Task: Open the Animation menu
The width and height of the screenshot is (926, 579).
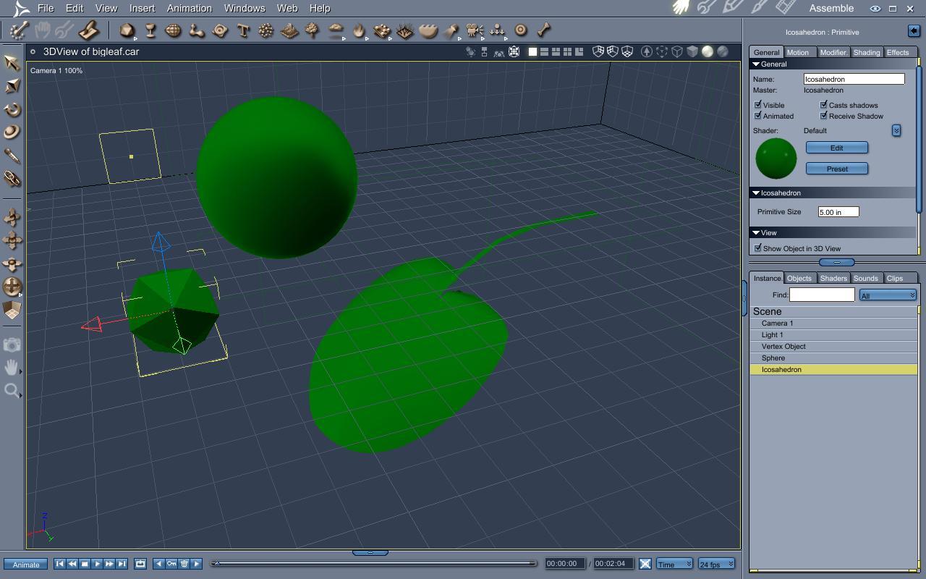Action: 190,8
